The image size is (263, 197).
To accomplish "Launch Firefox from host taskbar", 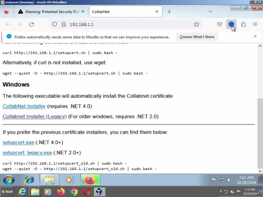I will coord(61,192).
